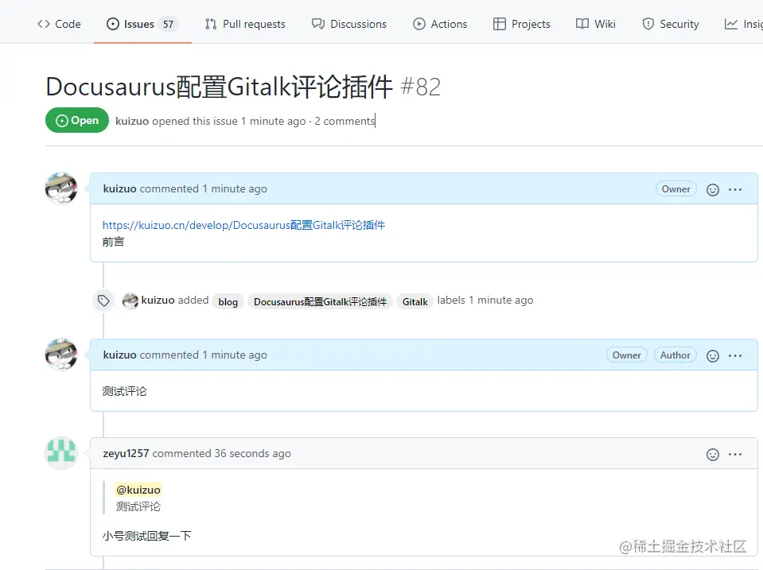763x570 pixels.
Task: Click the issue number #82
Action: (420, 87)
